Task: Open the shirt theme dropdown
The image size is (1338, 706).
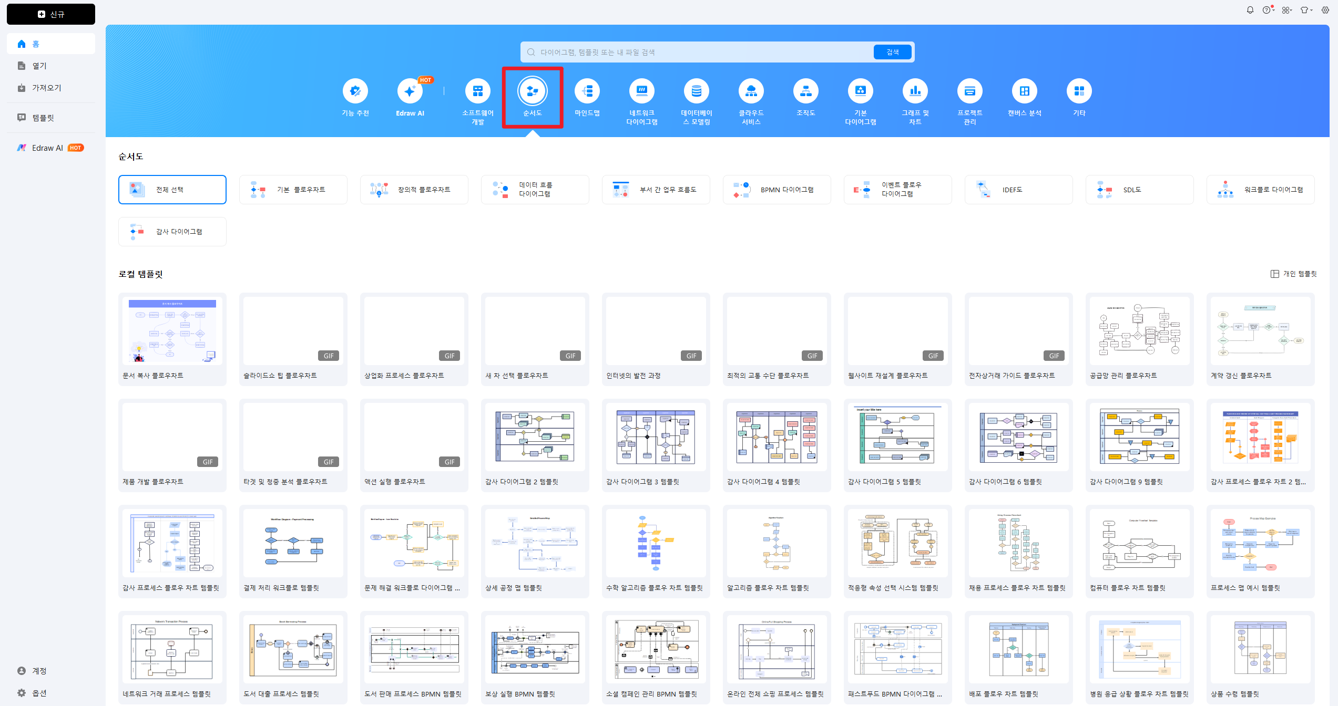Action: pyautogui.click(x=1305, y=10)
